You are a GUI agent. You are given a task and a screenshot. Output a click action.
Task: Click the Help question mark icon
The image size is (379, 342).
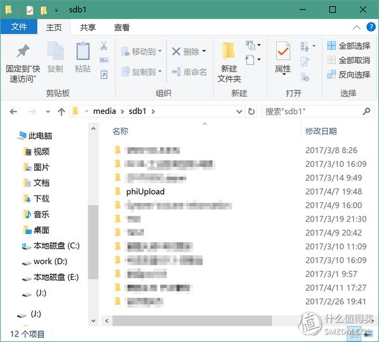[371, 27]
